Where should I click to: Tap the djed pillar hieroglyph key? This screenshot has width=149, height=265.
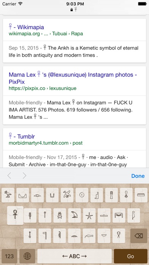[x=111, y=195]
